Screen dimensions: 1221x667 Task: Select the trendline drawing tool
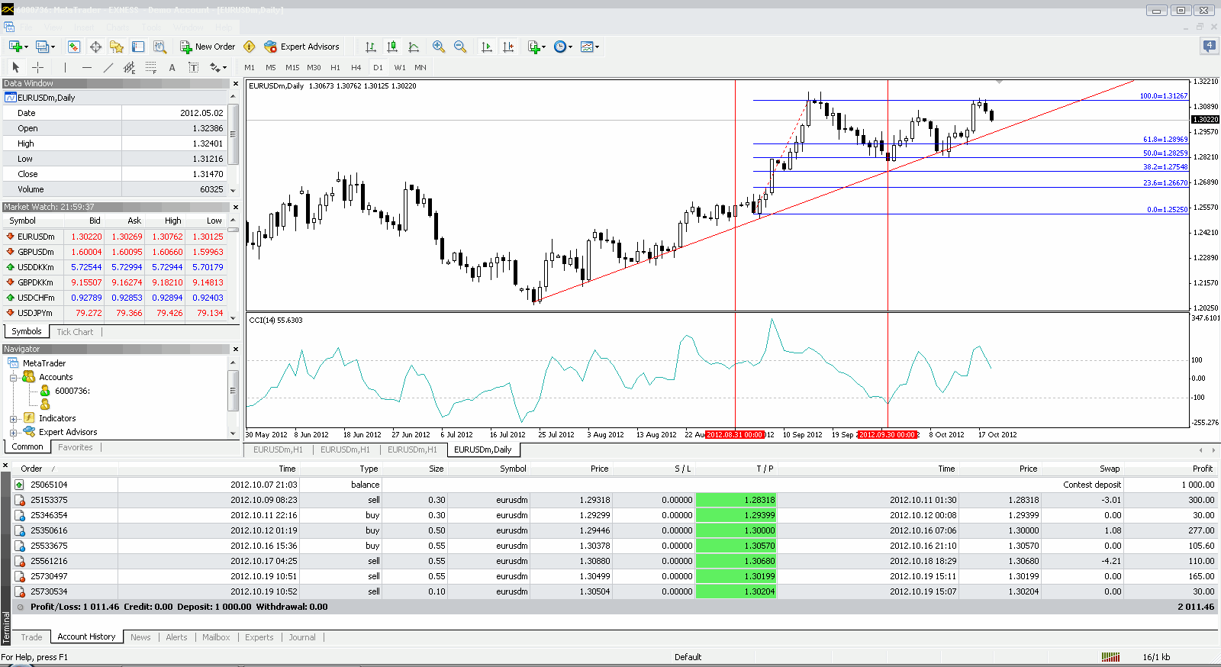pyautogui.click(x=108, y=67)
